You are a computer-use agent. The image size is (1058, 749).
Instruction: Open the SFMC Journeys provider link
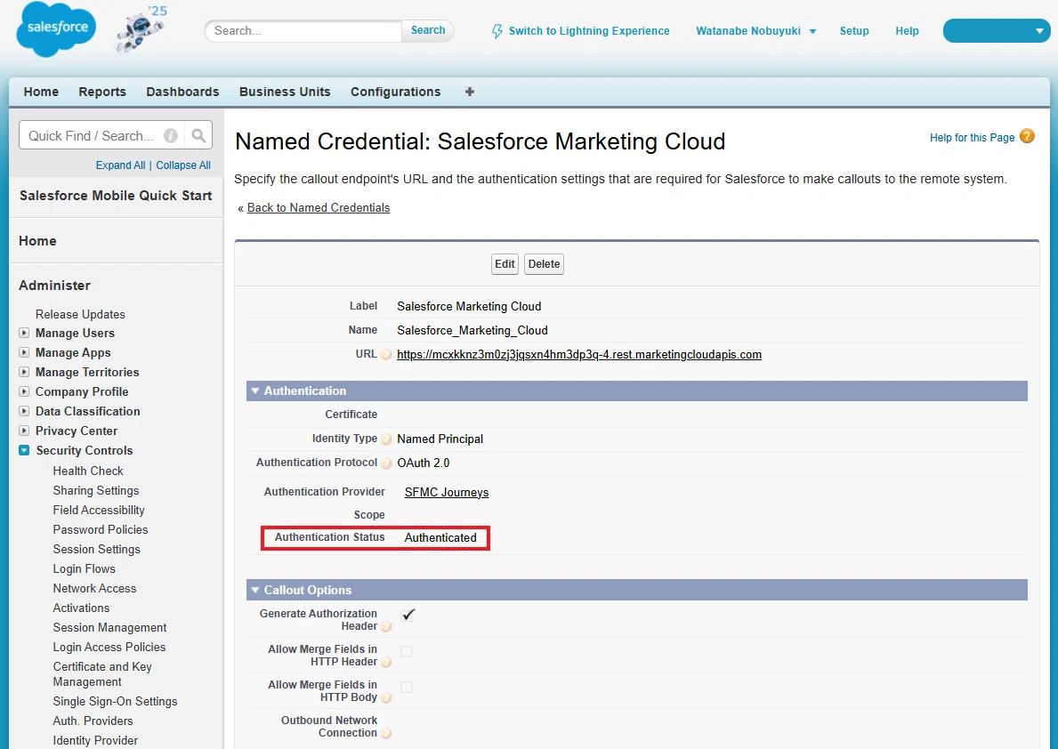tap(447, 493)
